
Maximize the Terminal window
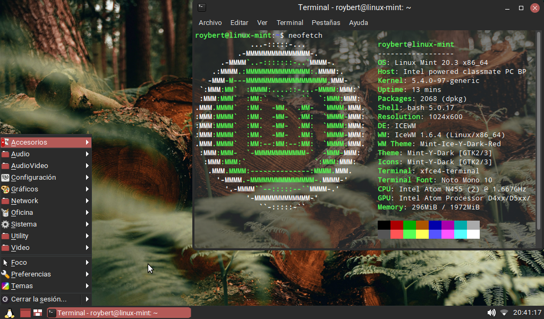[x=521, y=7]
